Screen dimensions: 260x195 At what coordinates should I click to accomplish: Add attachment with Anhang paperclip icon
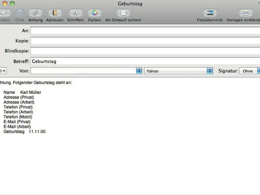point(35,13)
